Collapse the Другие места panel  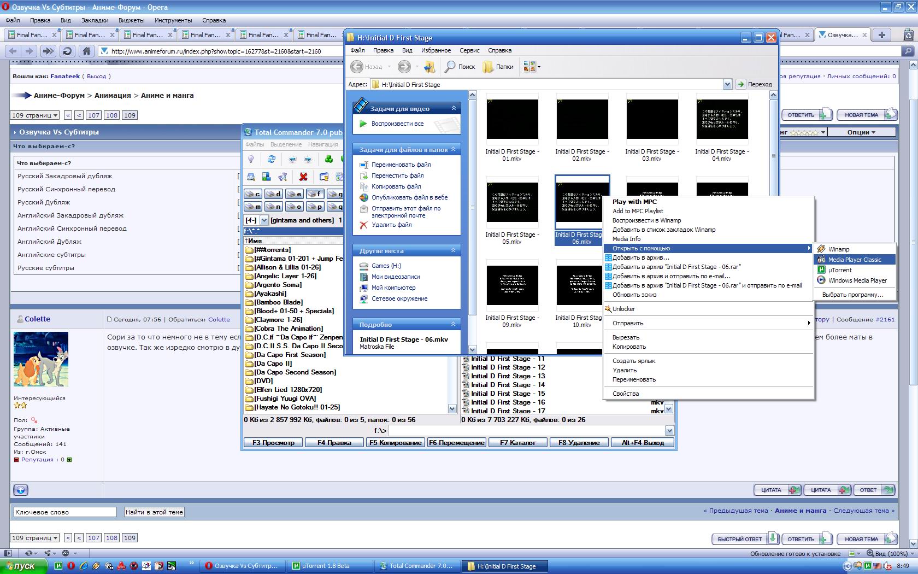click(x=454, y=250)
